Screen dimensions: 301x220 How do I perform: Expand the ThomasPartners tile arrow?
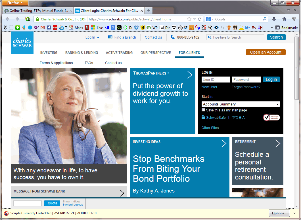(x=190, y=75)
